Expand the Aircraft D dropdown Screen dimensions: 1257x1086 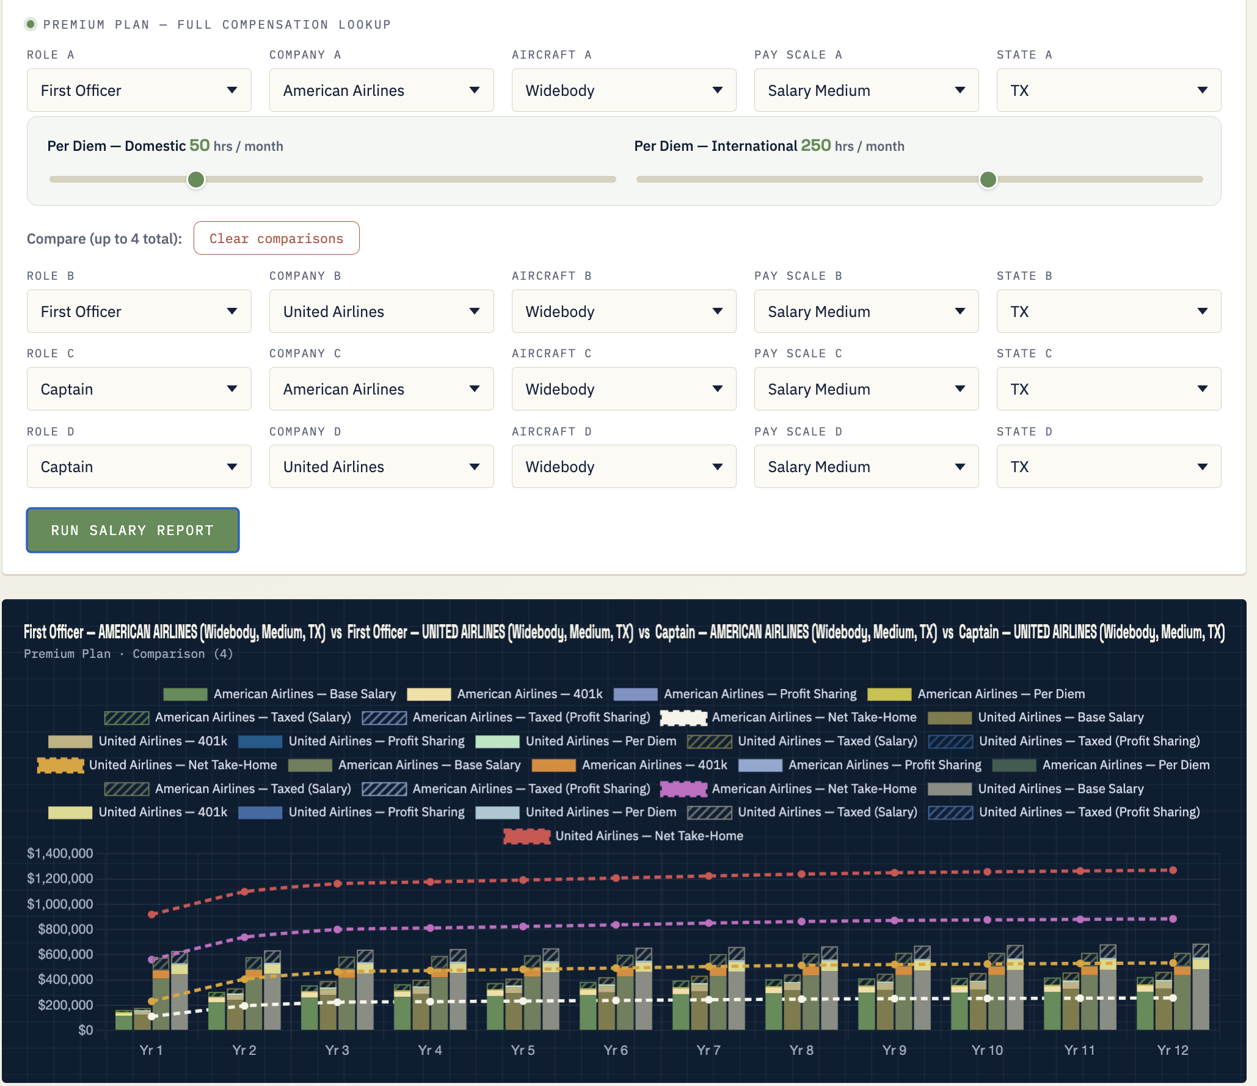tap(624, 467)
